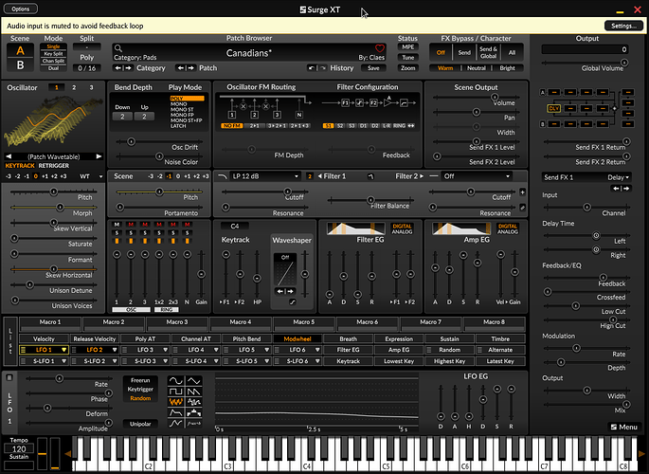Open S-LFO 1 dropdown arrow
649x474 pixels.
pos(63,361)
